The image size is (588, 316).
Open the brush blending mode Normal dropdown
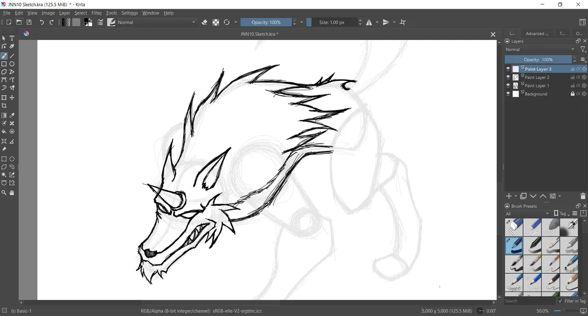(156, 22)
